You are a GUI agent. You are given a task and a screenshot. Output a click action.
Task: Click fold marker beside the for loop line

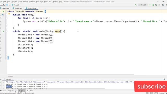(x=7, y=18)
